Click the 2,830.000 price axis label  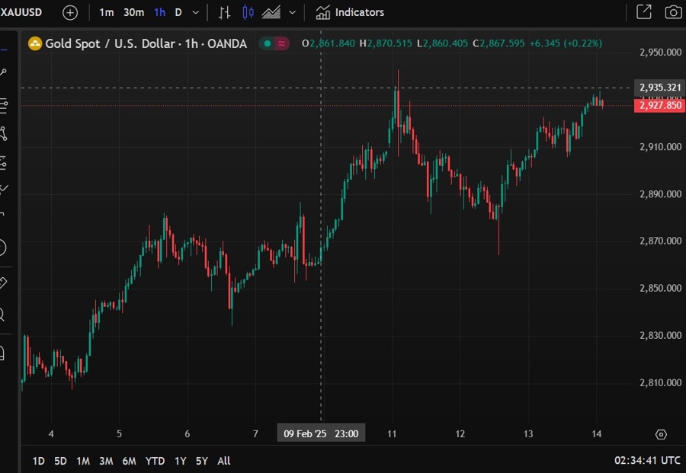660,335
